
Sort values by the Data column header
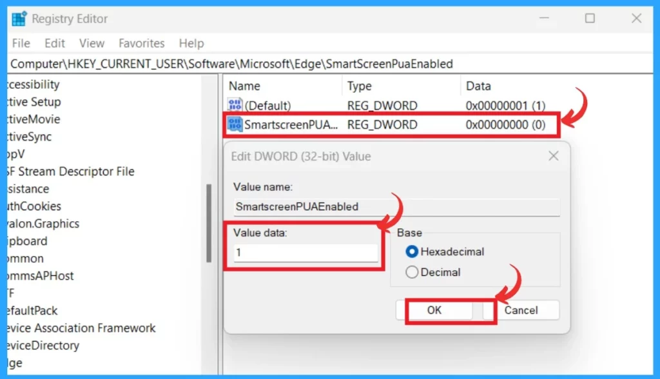(478, 86)
